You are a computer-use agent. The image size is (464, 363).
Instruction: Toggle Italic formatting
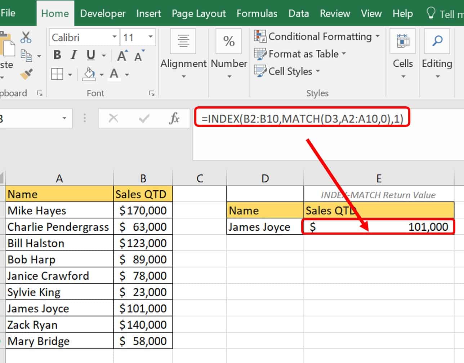click(74, 55)
